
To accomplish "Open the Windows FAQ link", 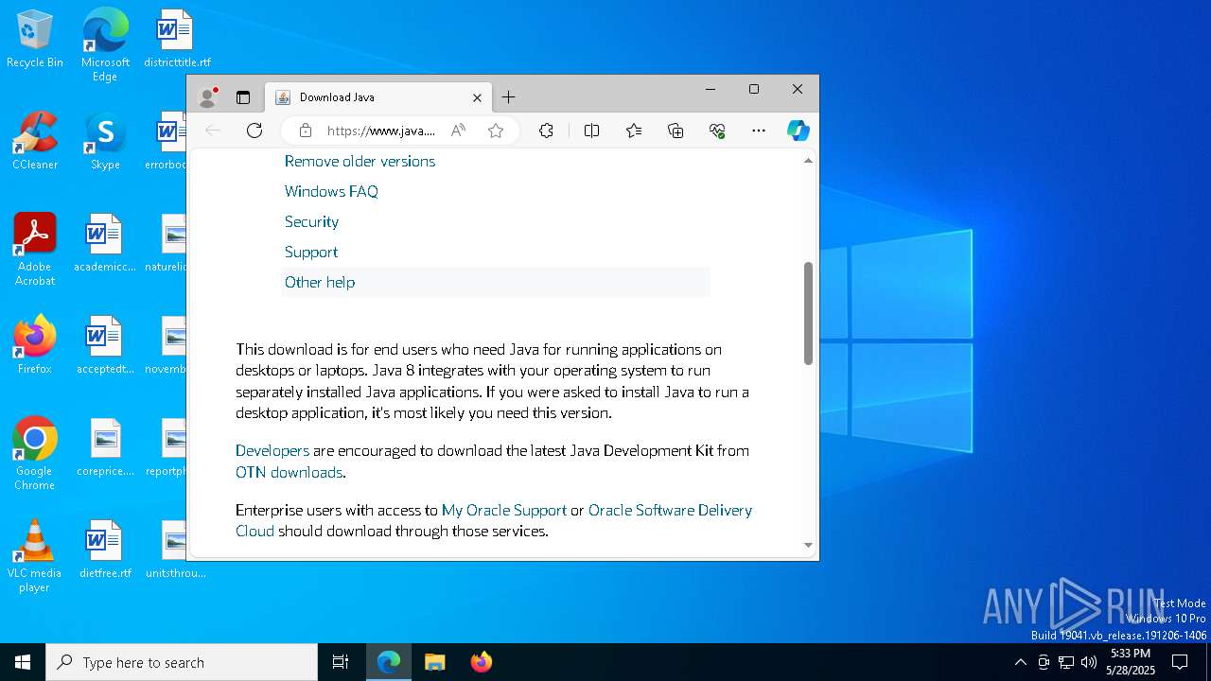I will pyautogui.click(x=331, y=191).
